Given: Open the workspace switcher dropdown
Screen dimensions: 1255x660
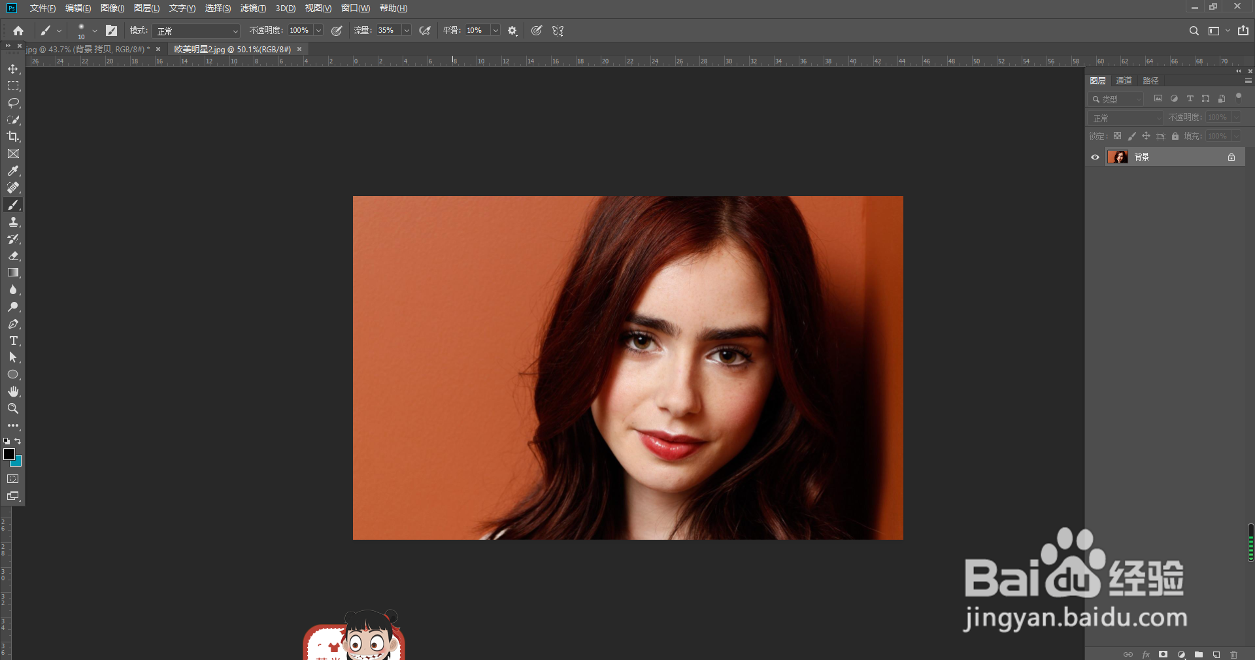Looking at the screenshot, I should tap(1218, 31).
